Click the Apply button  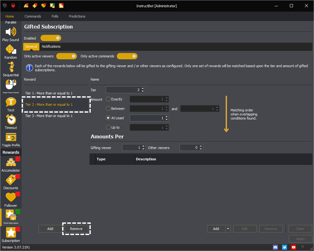pos(300,238)
